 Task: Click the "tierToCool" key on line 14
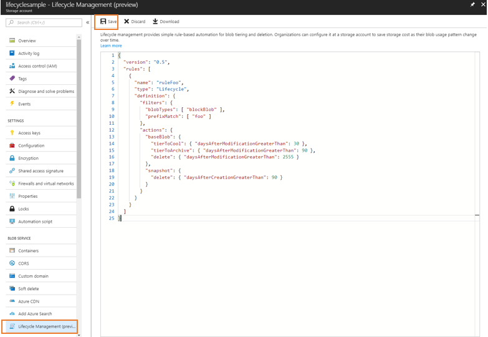click(x=168, y=144)
